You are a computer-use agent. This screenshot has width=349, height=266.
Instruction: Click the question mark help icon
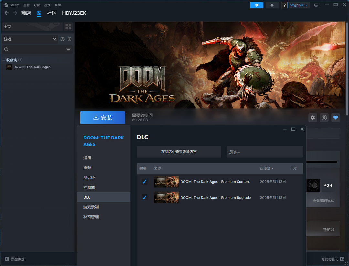284,5
